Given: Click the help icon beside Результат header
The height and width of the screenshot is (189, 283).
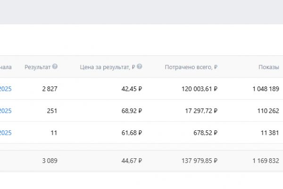Looking at the screenshot, I should tap(55, 67).
